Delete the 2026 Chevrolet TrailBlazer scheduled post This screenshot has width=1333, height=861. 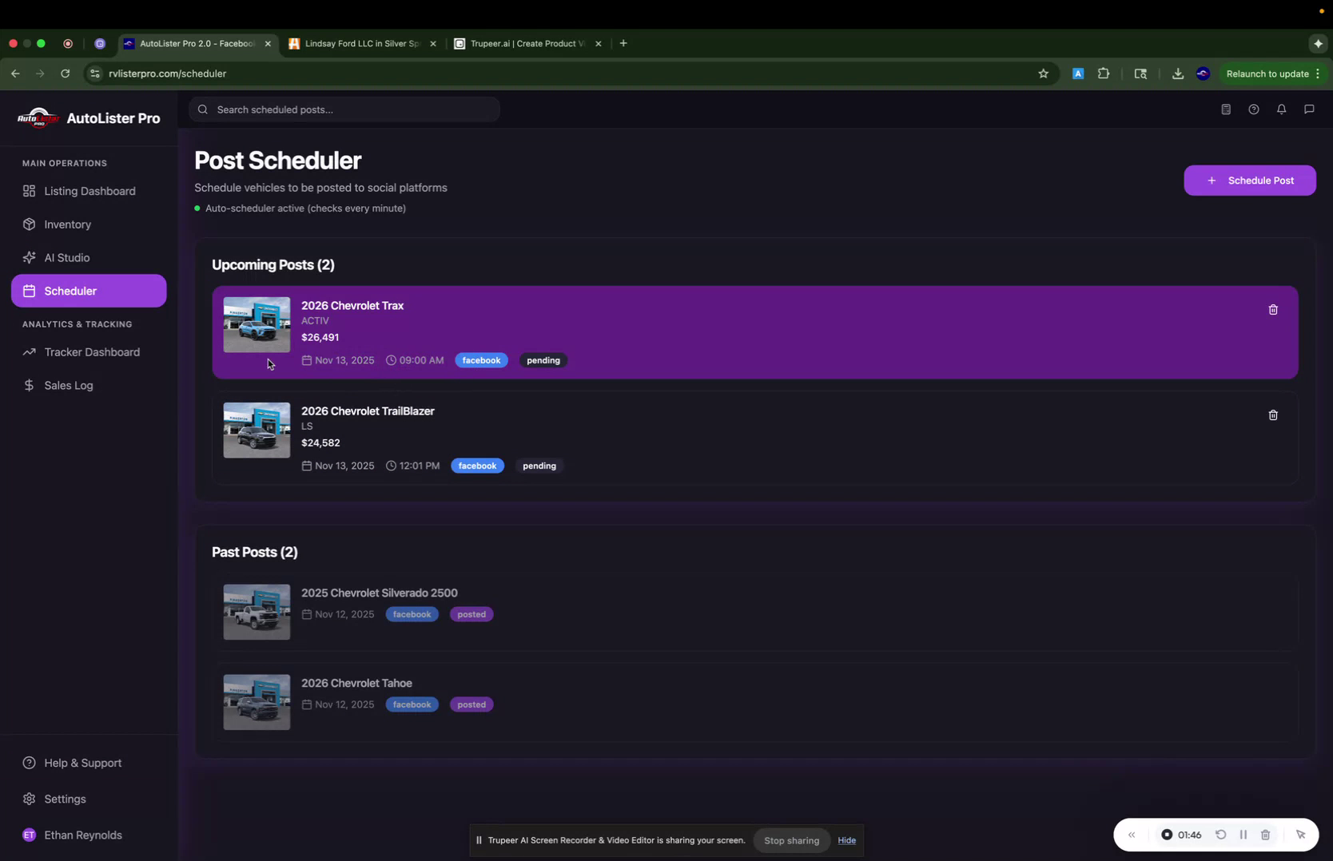tap(1273, 415)
